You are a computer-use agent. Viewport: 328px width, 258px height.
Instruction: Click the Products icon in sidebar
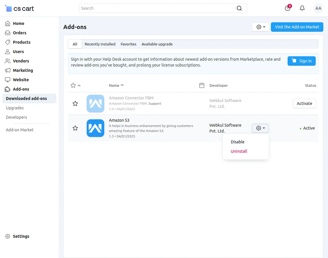[7, 42]
